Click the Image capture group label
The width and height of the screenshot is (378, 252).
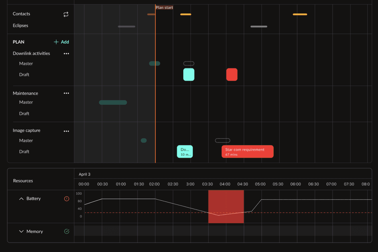pos(27,131)
